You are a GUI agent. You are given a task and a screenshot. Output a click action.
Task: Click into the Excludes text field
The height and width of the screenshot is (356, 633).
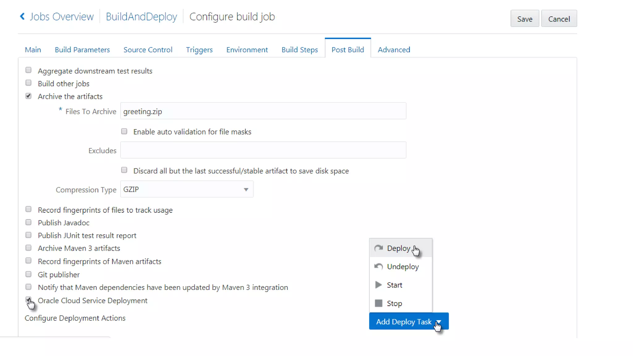263,150
